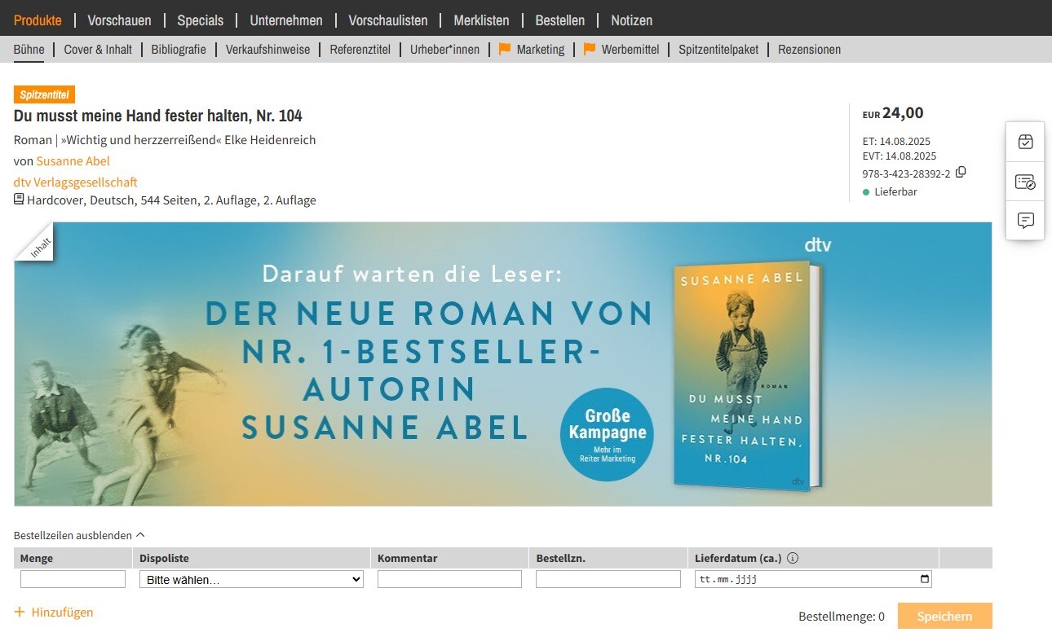Open the Rezensionen tab
The width and height of the screenshot is (1052, 641).
pyautogui.click(x=809, y=50)
